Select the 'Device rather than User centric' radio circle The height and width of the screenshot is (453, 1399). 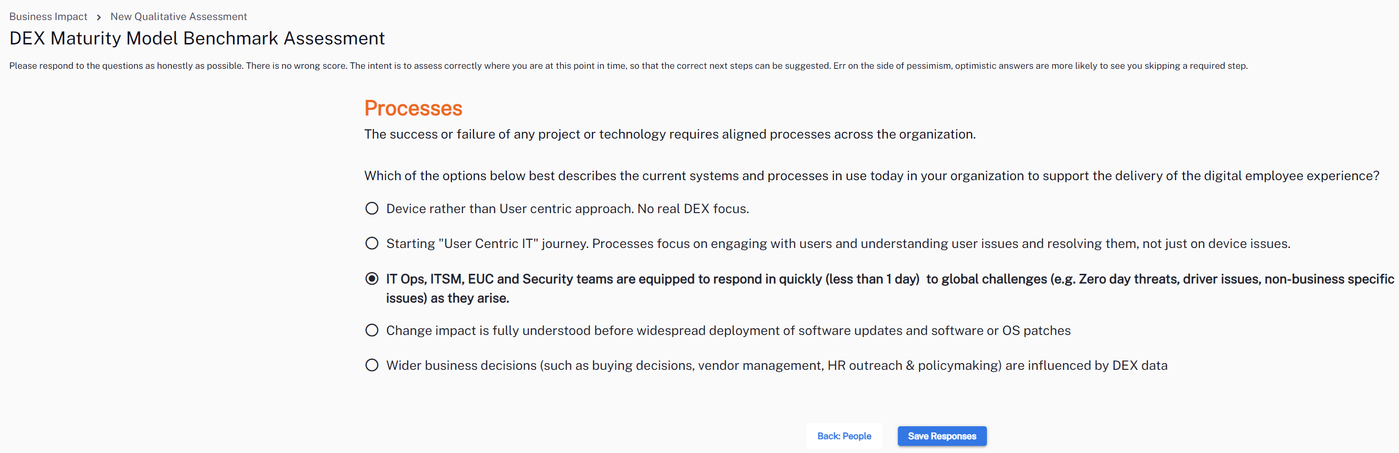(372, 208)
